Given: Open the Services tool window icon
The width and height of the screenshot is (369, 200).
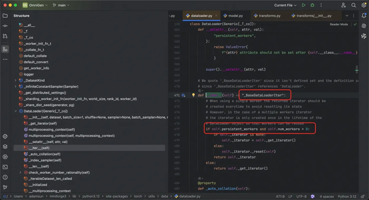Looking at the screenshot, I should (x=5, y=157).
